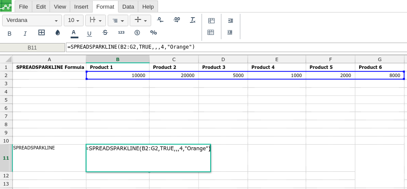Apply strikethrough to text
Viewport: 407px width, 189px height.
point(105,33)
